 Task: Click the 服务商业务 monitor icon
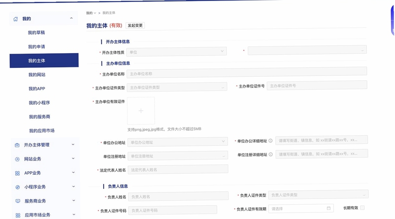click(x=18, y=201)
